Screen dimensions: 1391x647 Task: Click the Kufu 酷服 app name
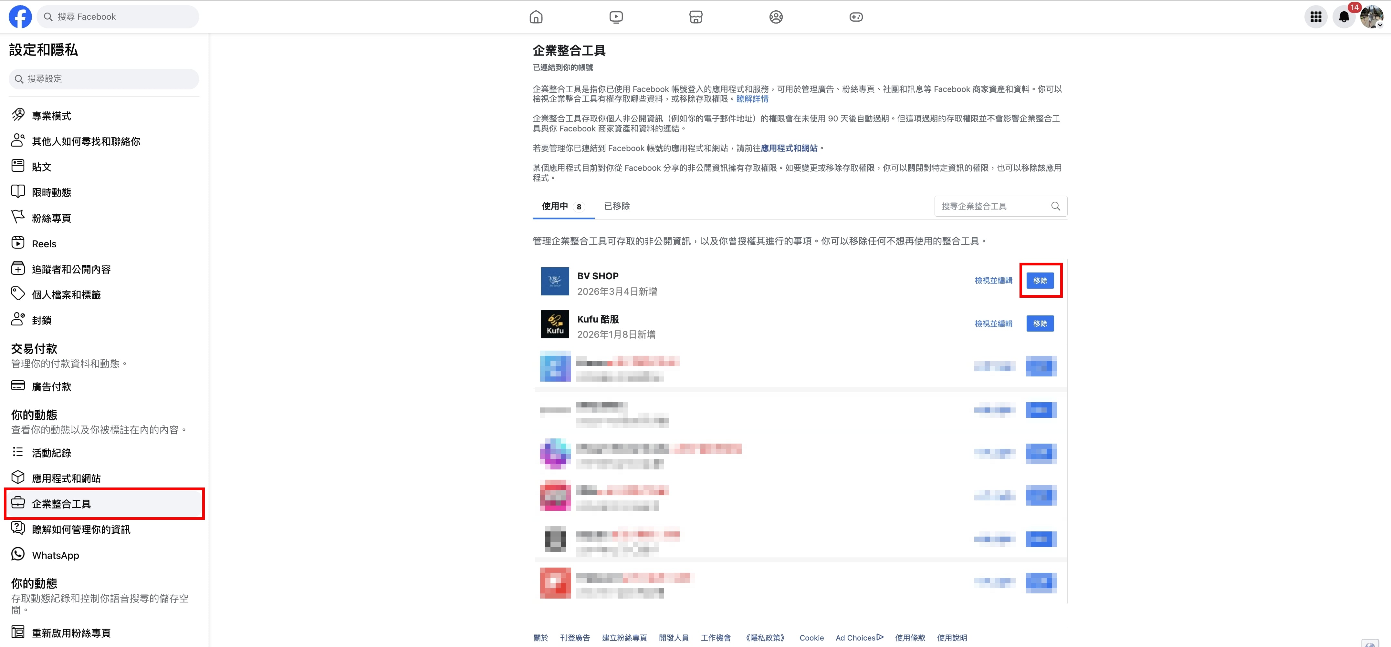coord(598,319)
